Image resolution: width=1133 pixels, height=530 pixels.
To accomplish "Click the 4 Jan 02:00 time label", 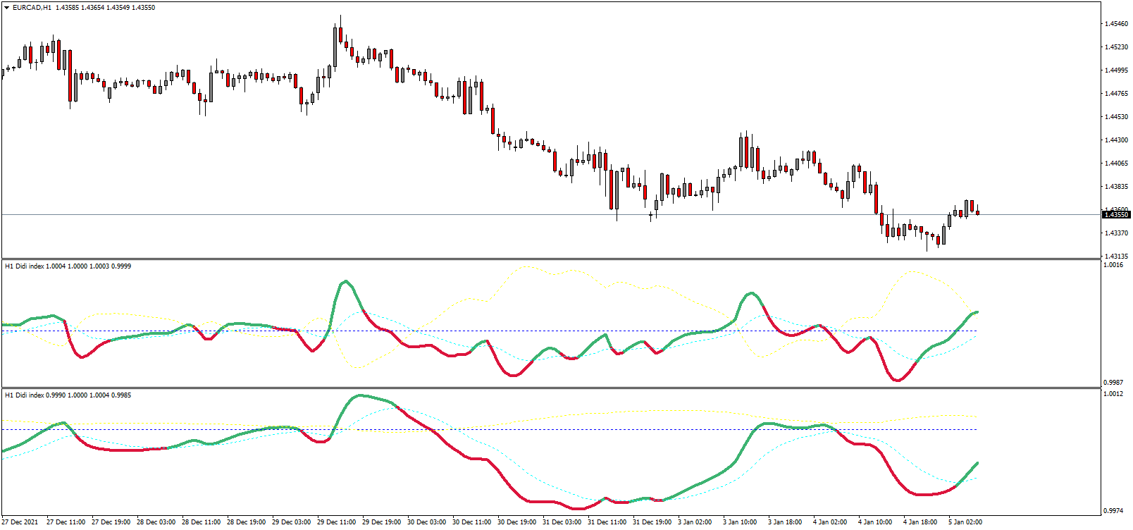I will pos(830,522).
